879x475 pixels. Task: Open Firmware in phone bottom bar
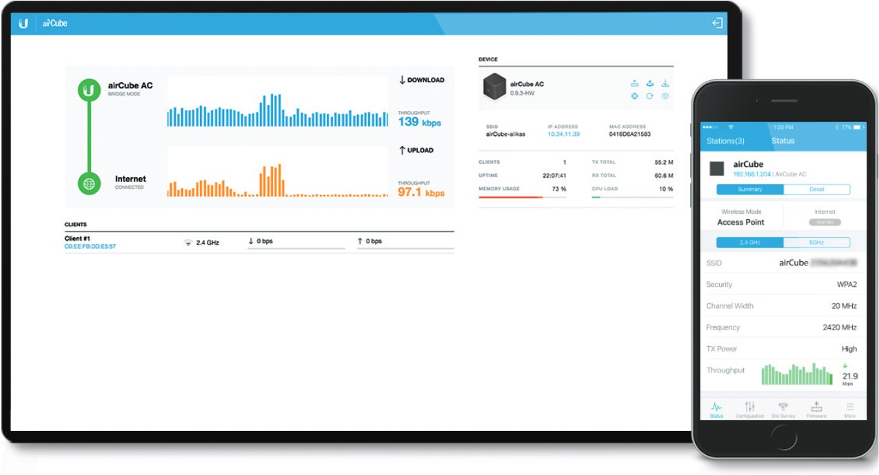tap(816, 410)
